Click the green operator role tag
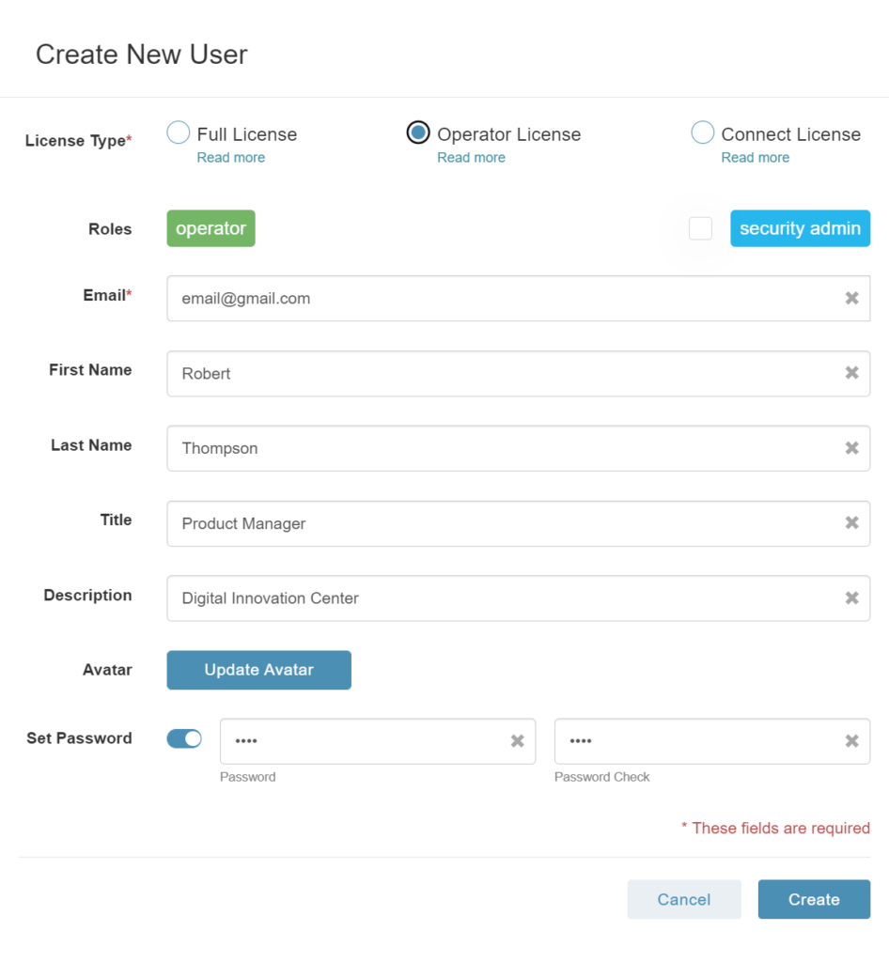This screenshot has height=962, width=889. [x=211, y=228]
